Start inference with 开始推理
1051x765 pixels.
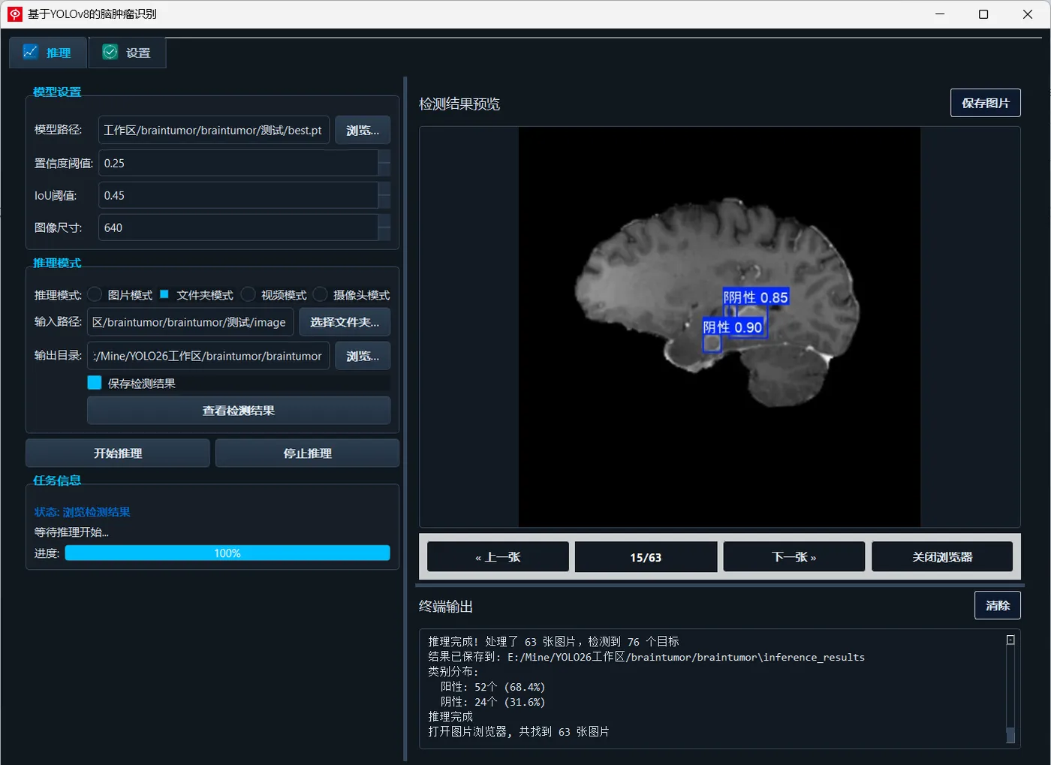pos(118,453)
